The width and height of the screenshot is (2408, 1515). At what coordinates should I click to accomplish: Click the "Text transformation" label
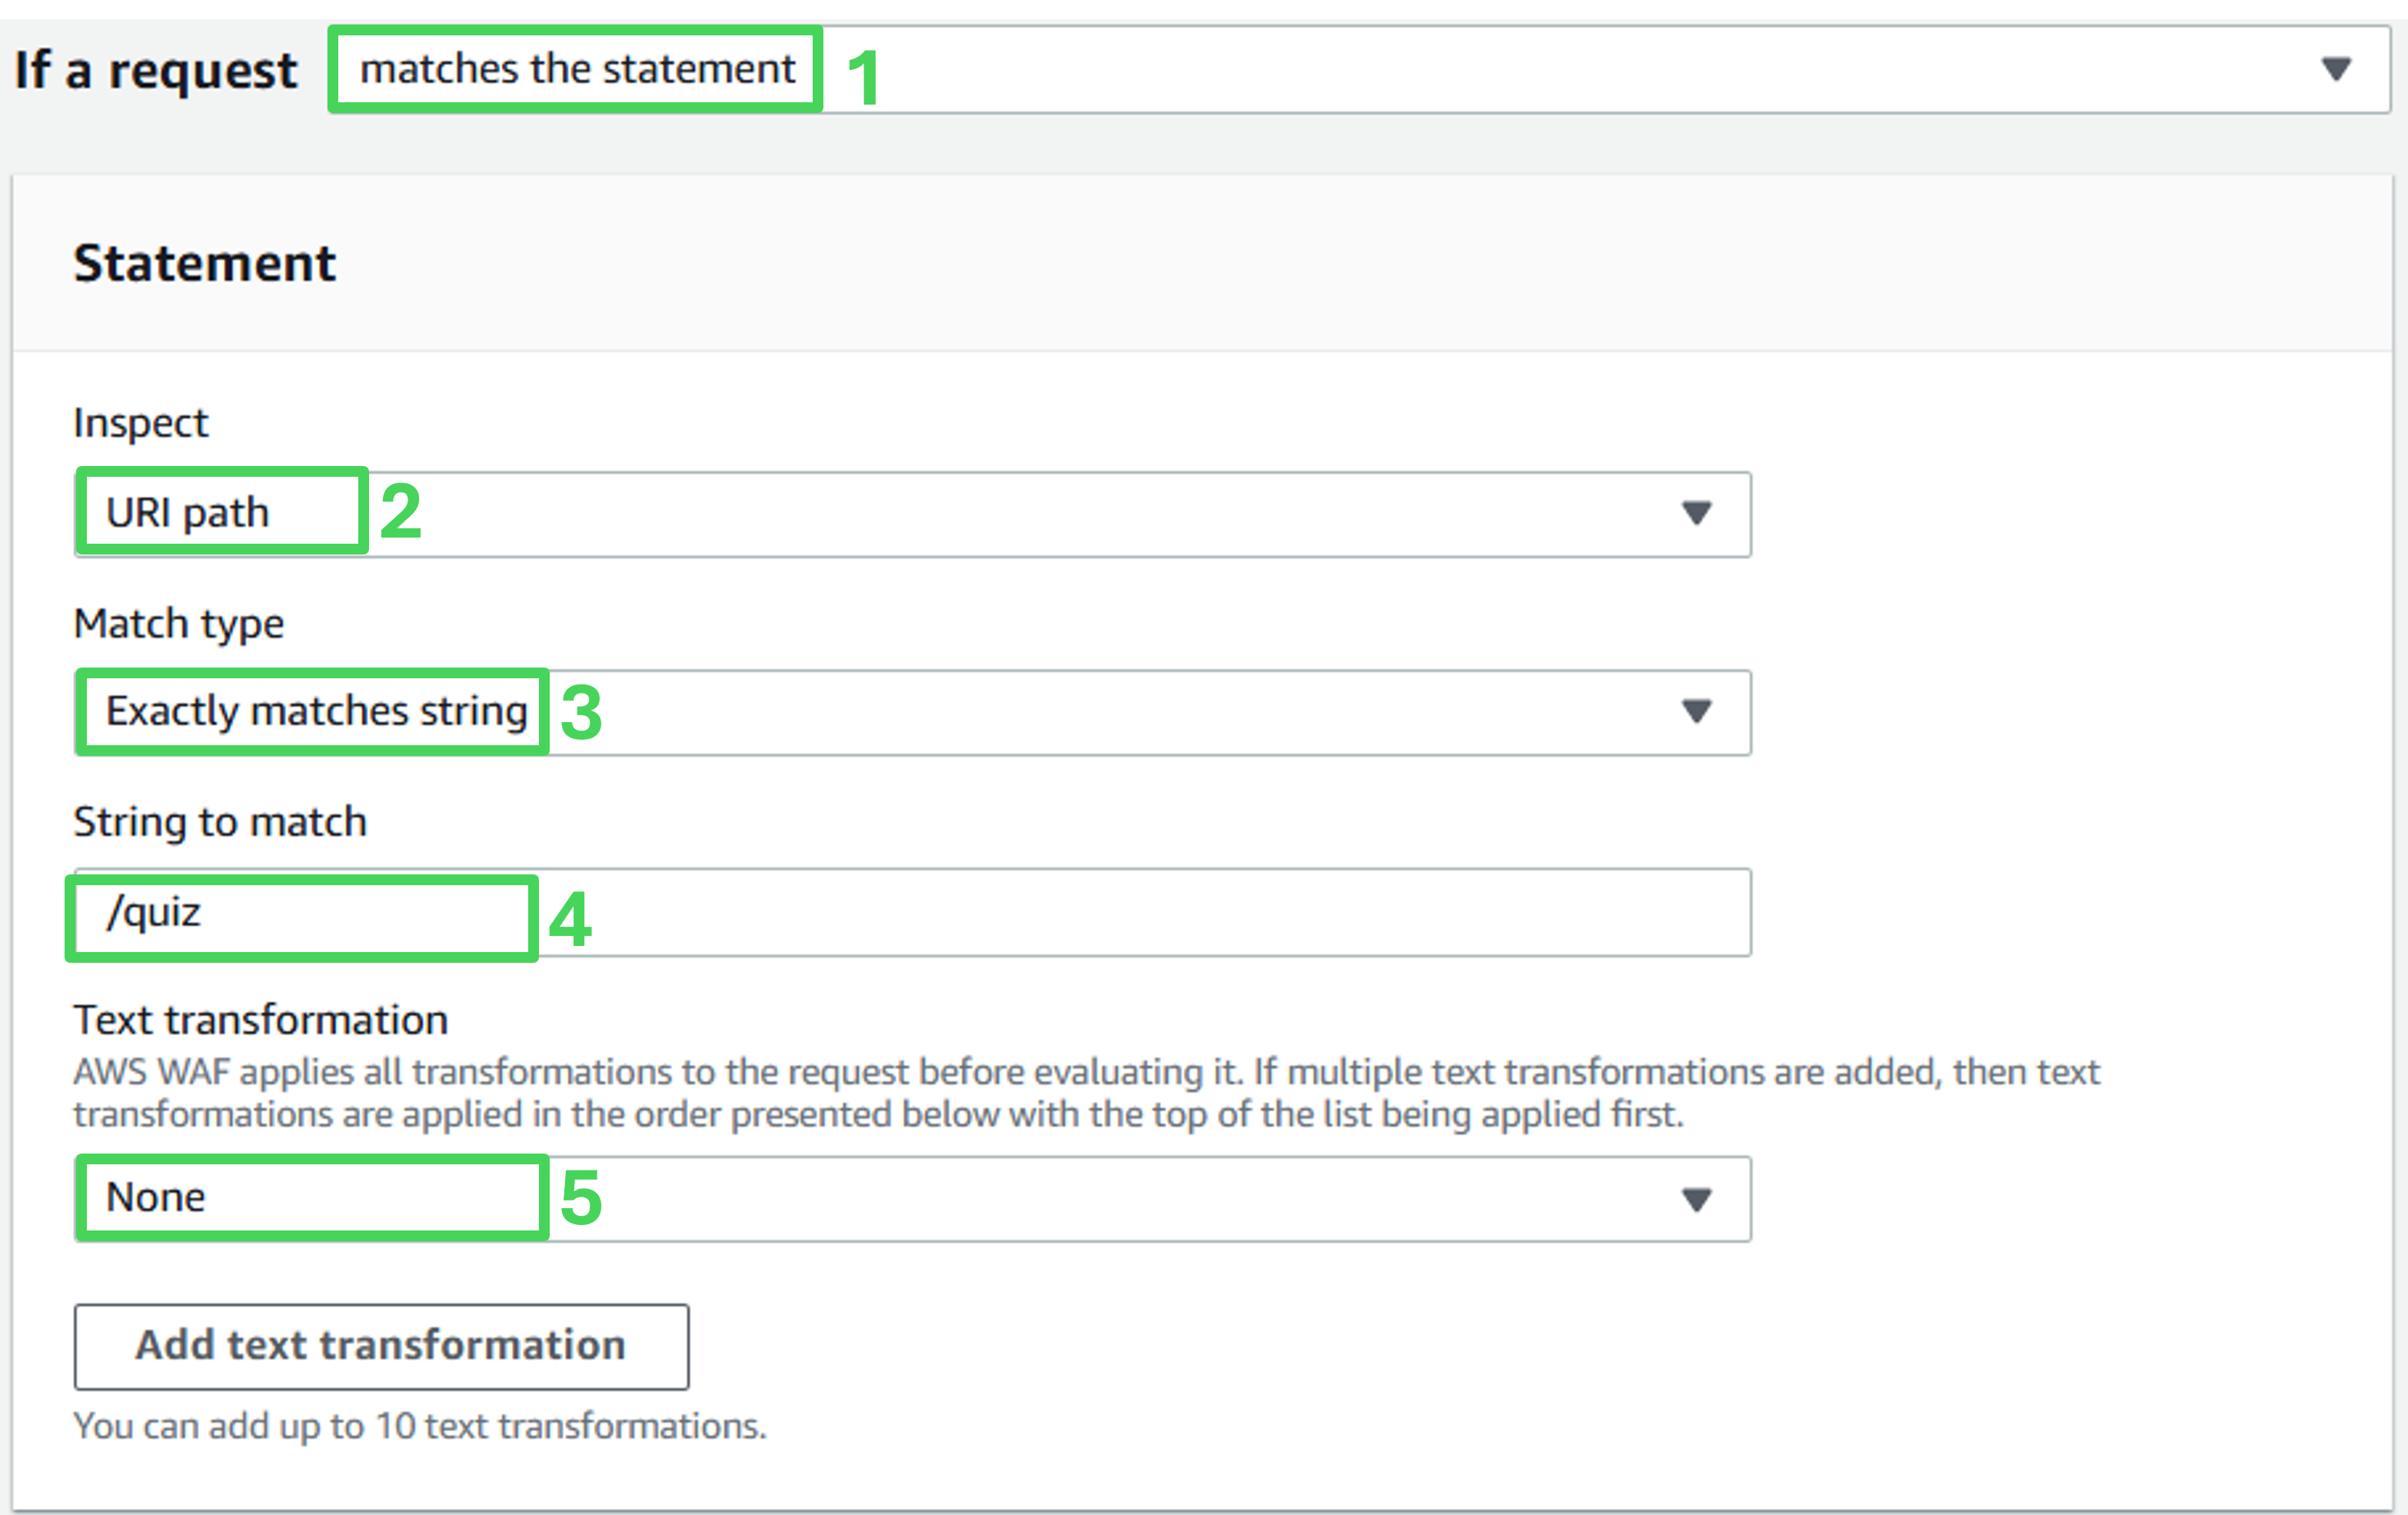coord(261,1019)
